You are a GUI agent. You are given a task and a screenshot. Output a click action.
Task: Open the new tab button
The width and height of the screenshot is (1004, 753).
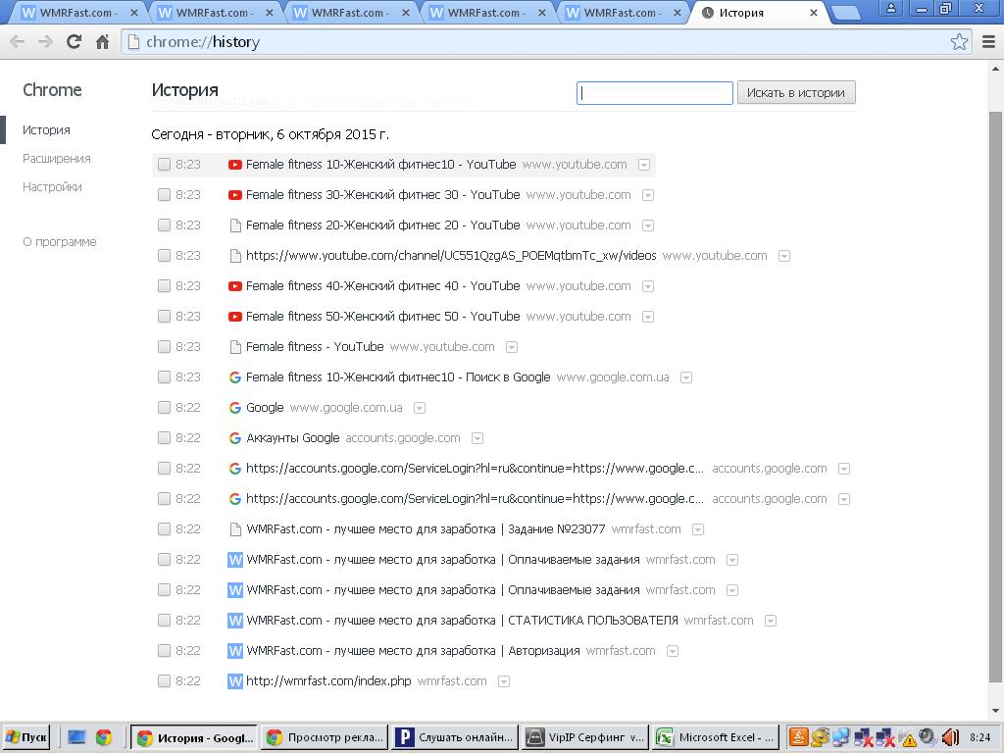coord(847,13)
